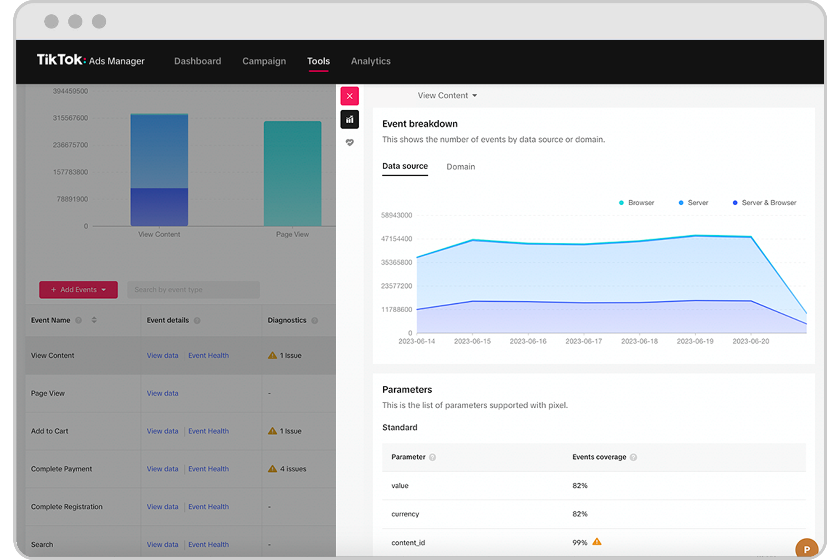
Task: Select the Analytics menu item
Action: click(370, 61)
